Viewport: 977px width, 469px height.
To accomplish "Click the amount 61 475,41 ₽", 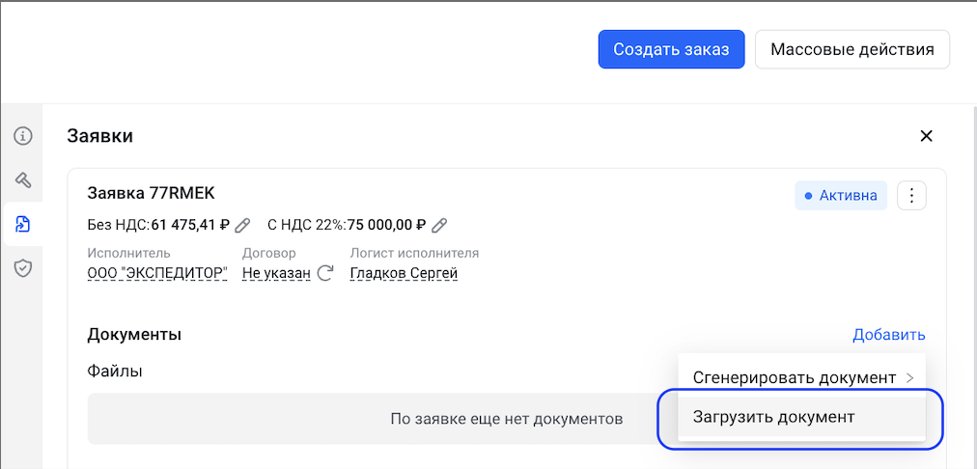I will 190,225.
